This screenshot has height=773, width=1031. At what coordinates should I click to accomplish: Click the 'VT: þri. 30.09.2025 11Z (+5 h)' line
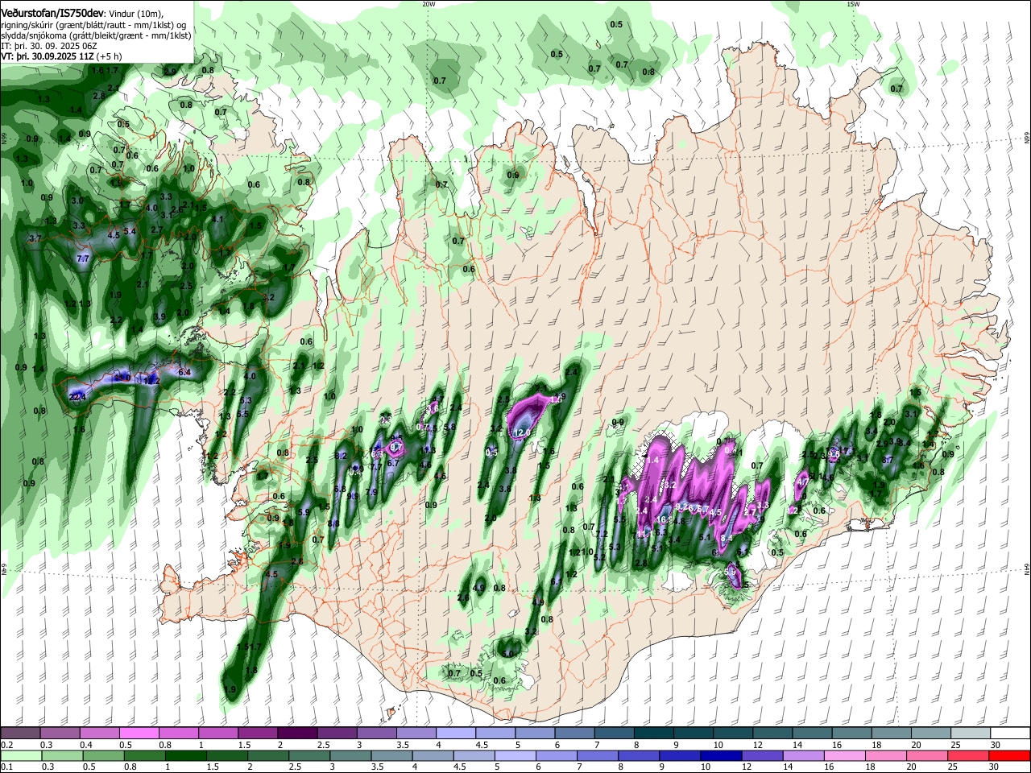62,56
